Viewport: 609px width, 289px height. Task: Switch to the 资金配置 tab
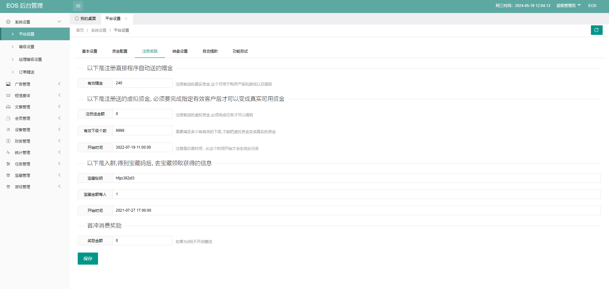tap(120, 51)
